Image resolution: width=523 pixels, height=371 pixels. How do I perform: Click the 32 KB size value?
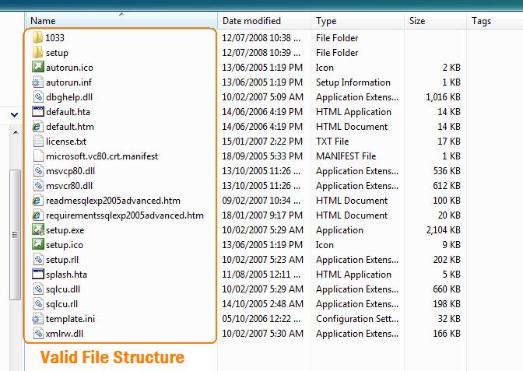tap(449, 319)
